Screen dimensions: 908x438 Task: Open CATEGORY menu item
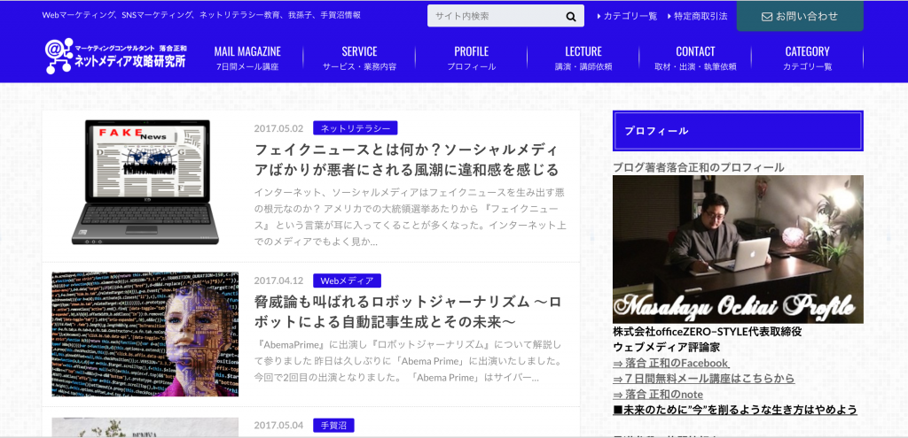click(x=807, y=58)
